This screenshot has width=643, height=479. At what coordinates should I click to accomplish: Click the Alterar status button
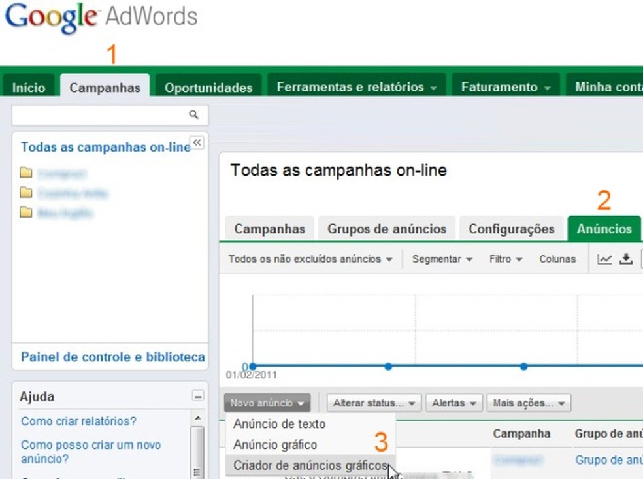(x=372, y=403)
